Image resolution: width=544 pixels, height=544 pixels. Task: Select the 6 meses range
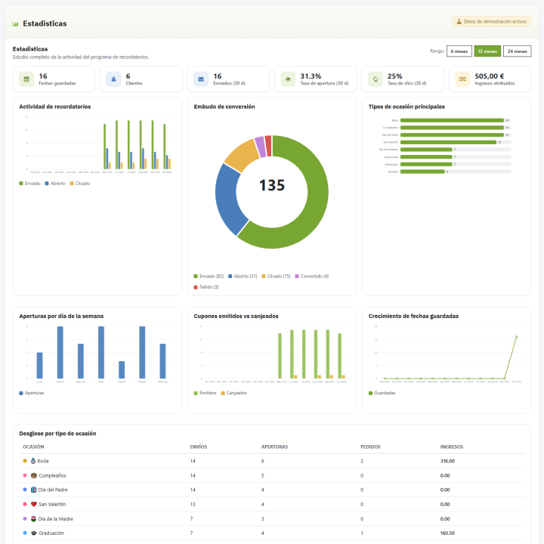(x=459, y=51)
